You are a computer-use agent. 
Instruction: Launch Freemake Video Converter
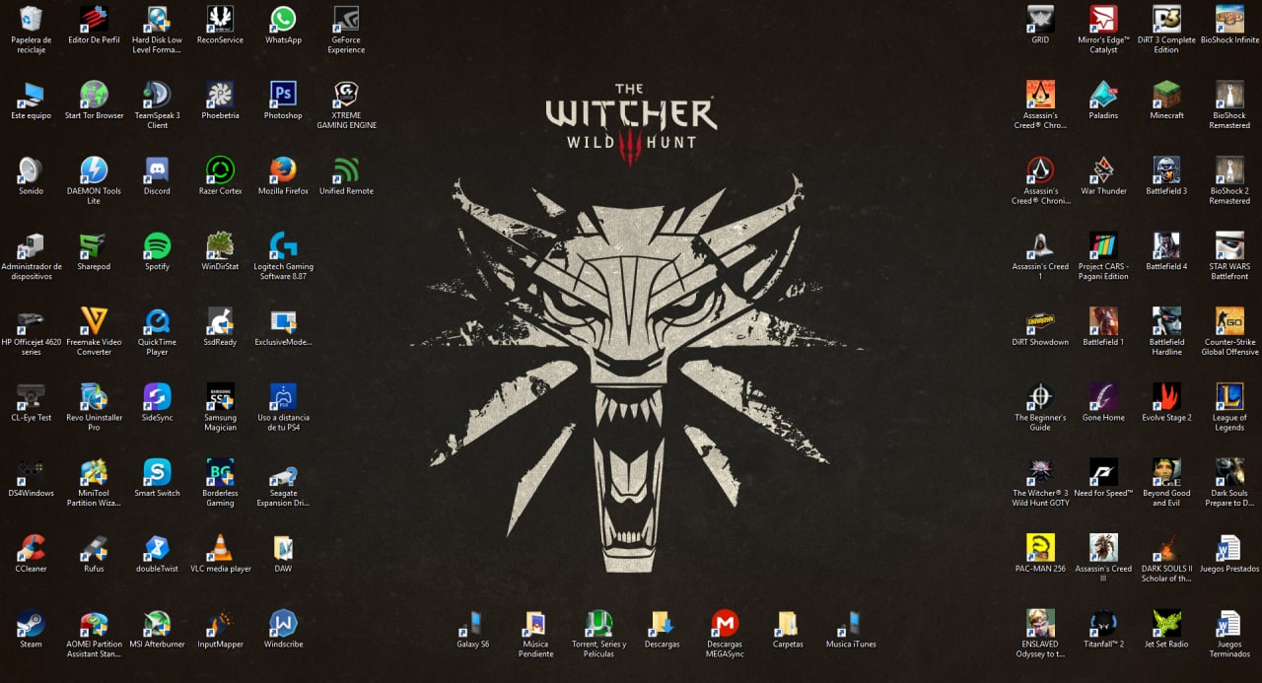pyautogui.click(x=94, y=321)
